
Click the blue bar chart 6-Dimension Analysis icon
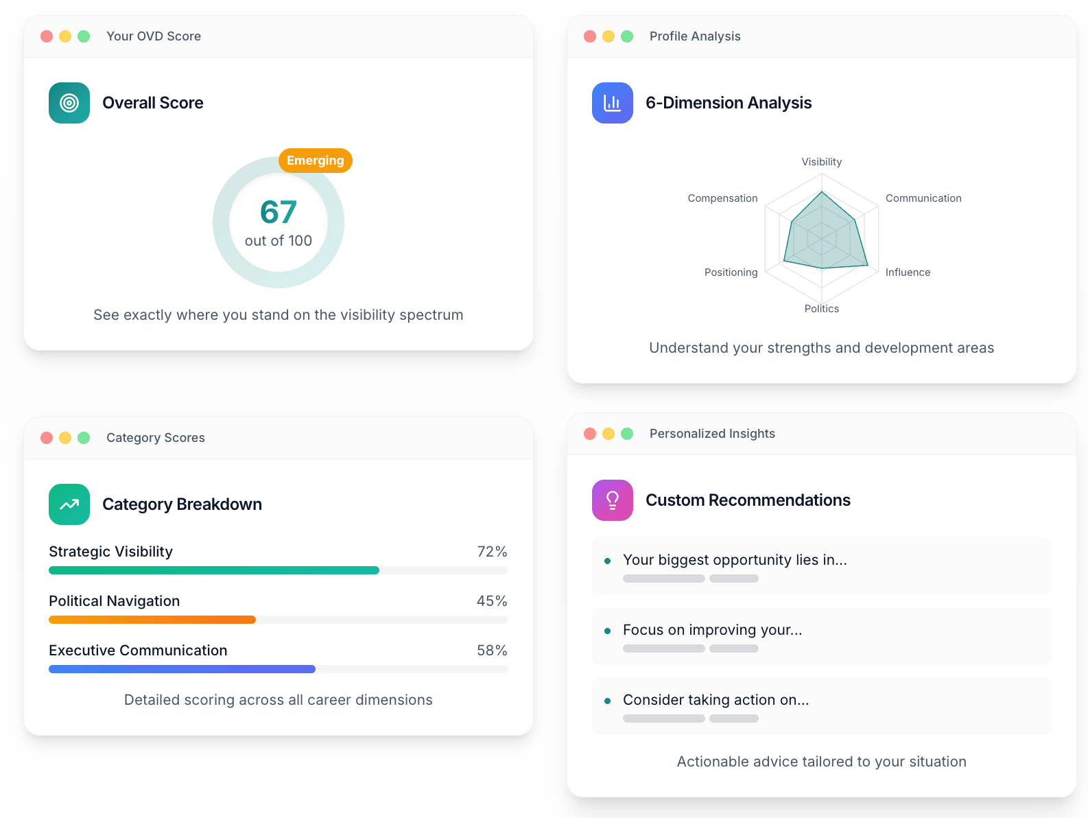click(612, 103)
